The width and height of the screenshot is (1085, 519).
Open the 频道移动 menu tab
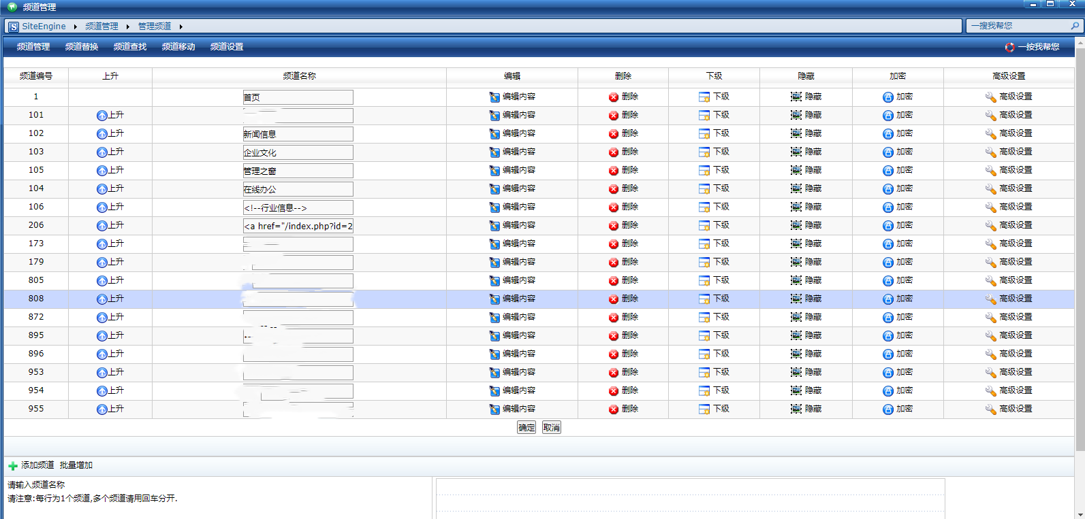pos(178,47)
